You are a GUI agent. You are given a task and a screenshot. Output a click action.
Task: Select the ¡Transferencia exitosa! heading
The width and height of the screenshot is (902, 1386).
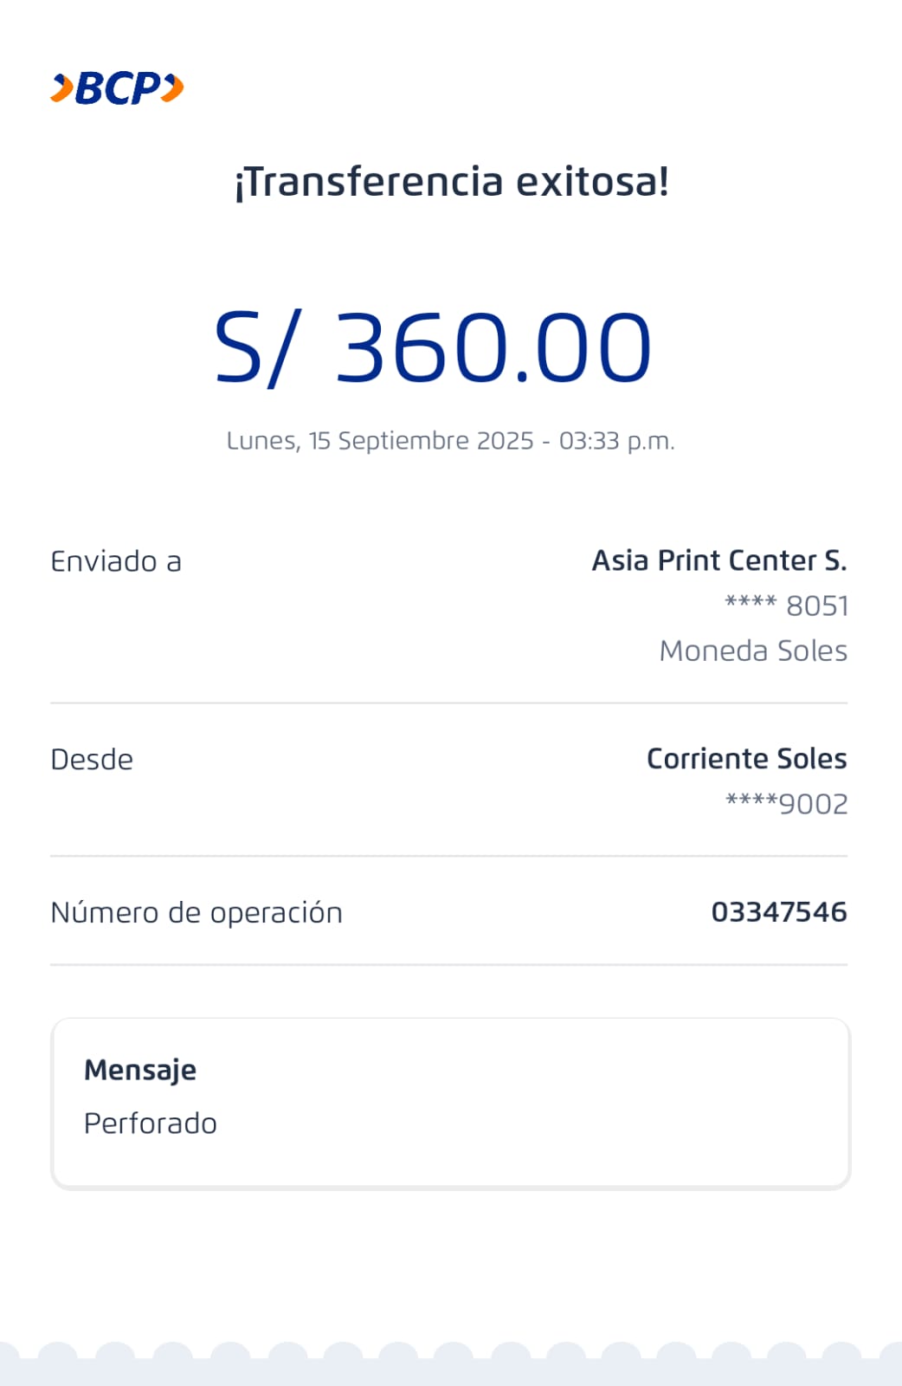451,182
